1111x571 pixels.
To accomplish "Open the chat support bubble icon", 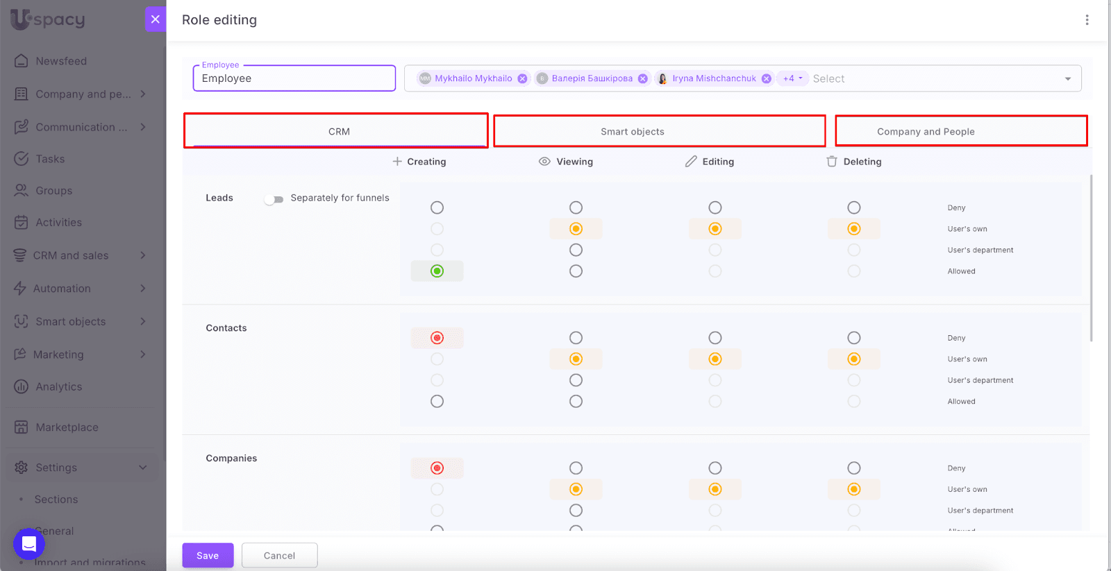I will click(29, 543).
